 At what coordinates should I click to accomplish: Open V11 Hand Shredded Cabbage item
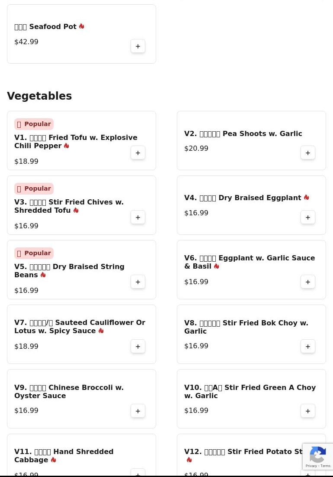64,456
